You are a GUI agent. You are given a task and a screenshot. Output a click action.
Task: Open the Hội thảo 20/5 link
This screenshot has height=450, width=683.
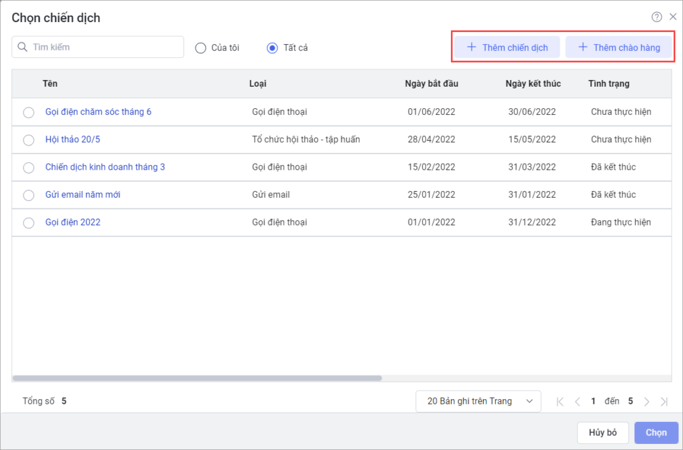click(x=73, y=140)
